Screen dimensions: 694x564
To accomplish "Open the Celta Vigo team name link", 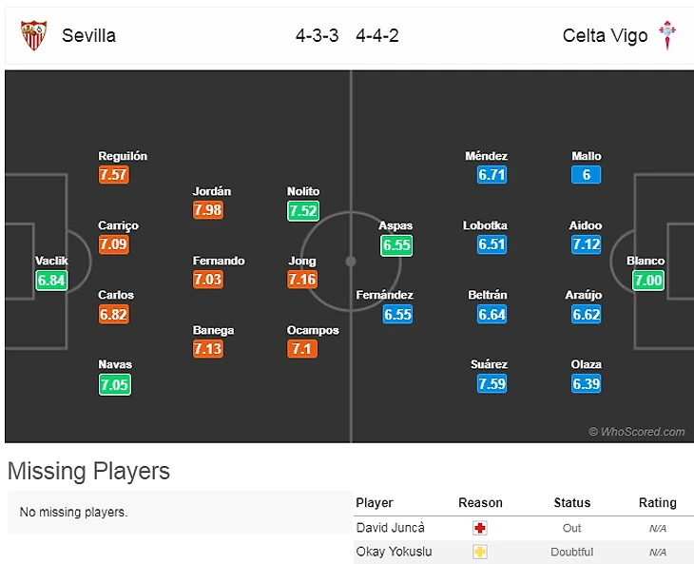I will pyautogui.click(x=605, y=36).
